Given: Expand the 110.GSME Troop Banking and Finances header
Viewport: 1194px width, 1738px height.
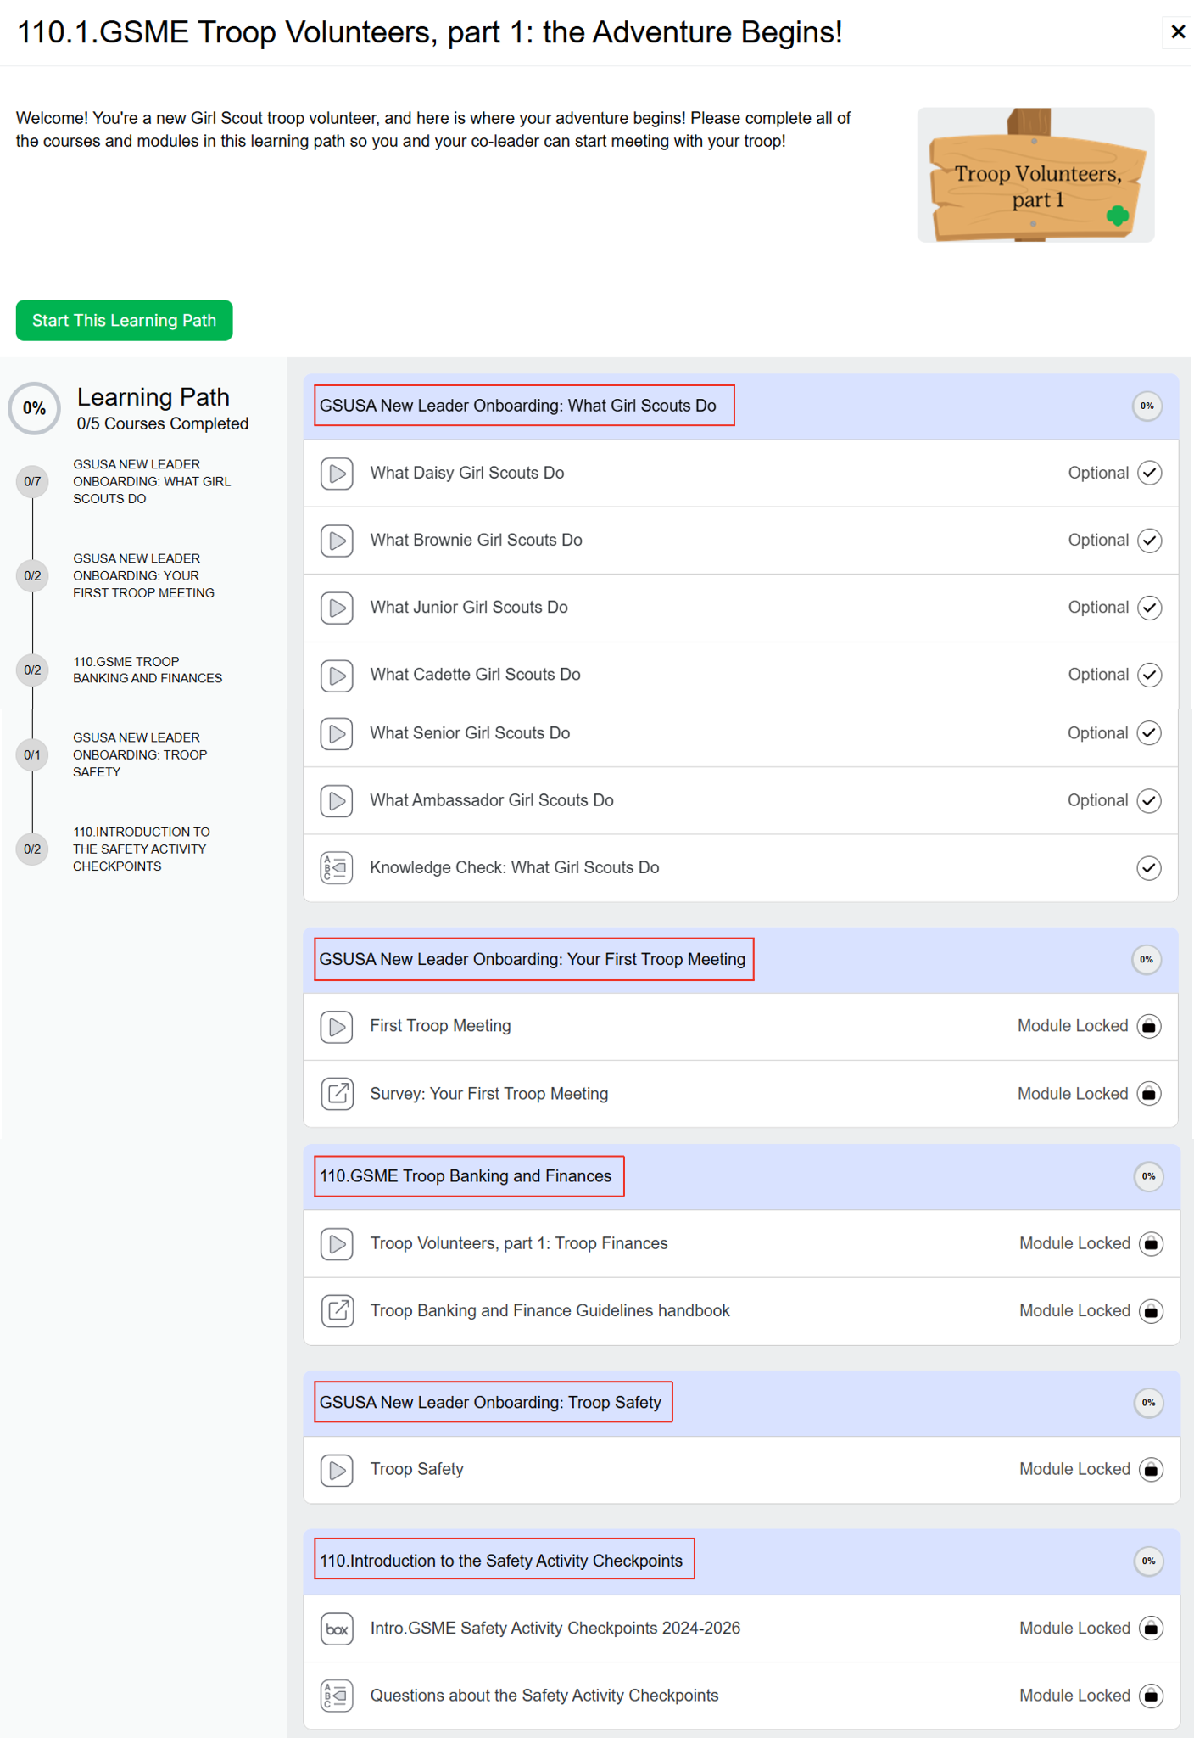Looking at the screenshot, I should (741, 1177).
